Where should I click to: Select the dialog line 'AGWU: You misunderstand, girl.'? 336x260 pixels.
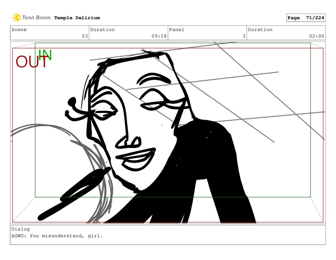click(x=57, y=236)
